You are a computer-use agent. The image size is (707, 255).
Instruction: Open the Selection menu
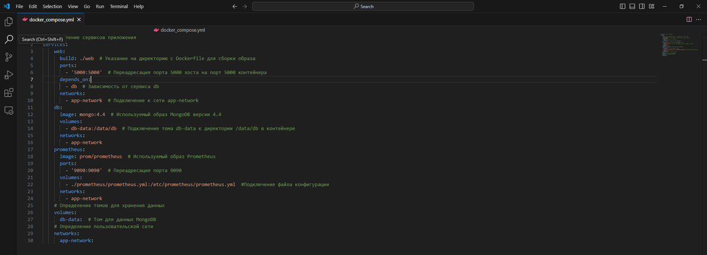click(52, 6)
